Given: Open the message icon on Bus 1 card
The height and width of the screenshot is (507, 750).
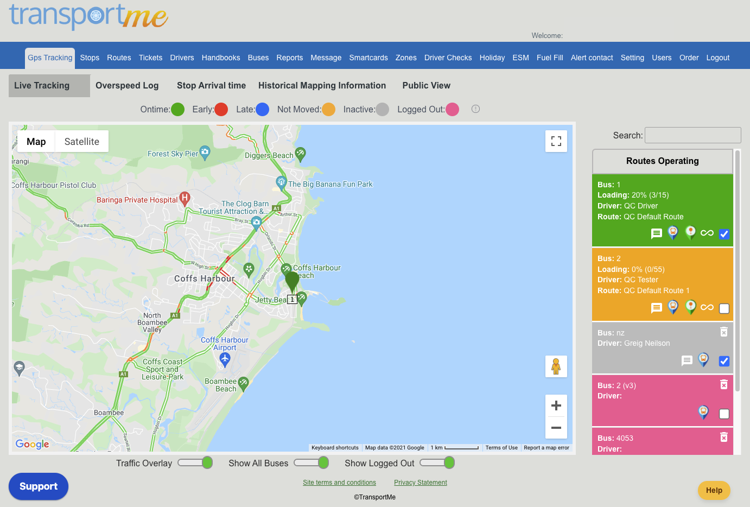Looking at the screenshot, I should tap(656, 233).
